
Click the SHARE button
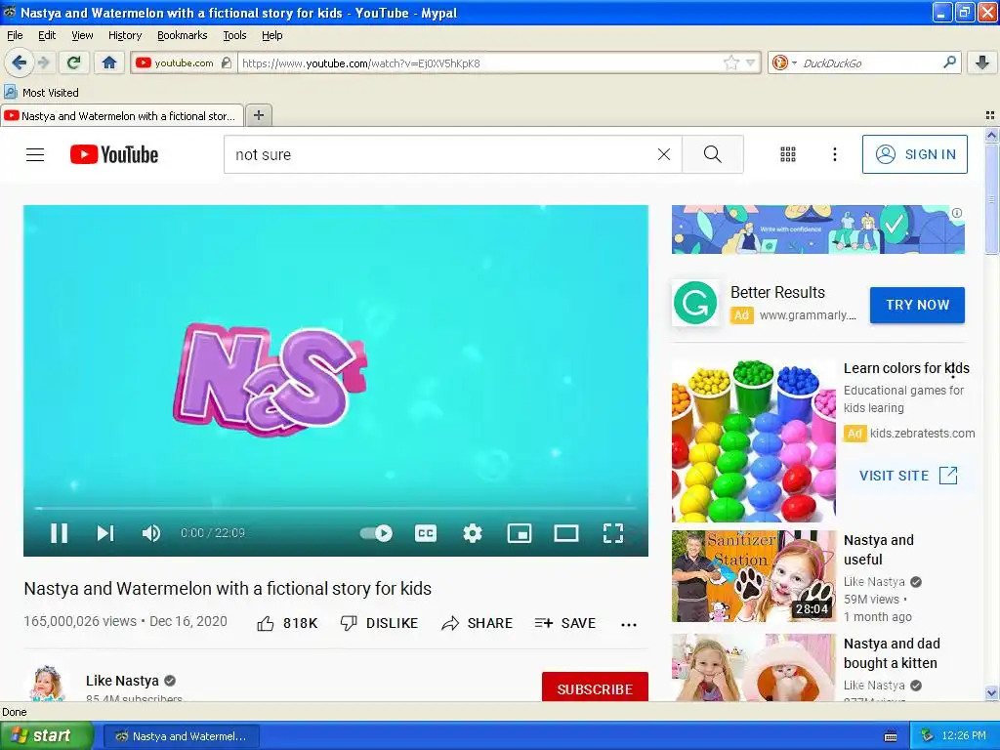(x=477, y=623)
